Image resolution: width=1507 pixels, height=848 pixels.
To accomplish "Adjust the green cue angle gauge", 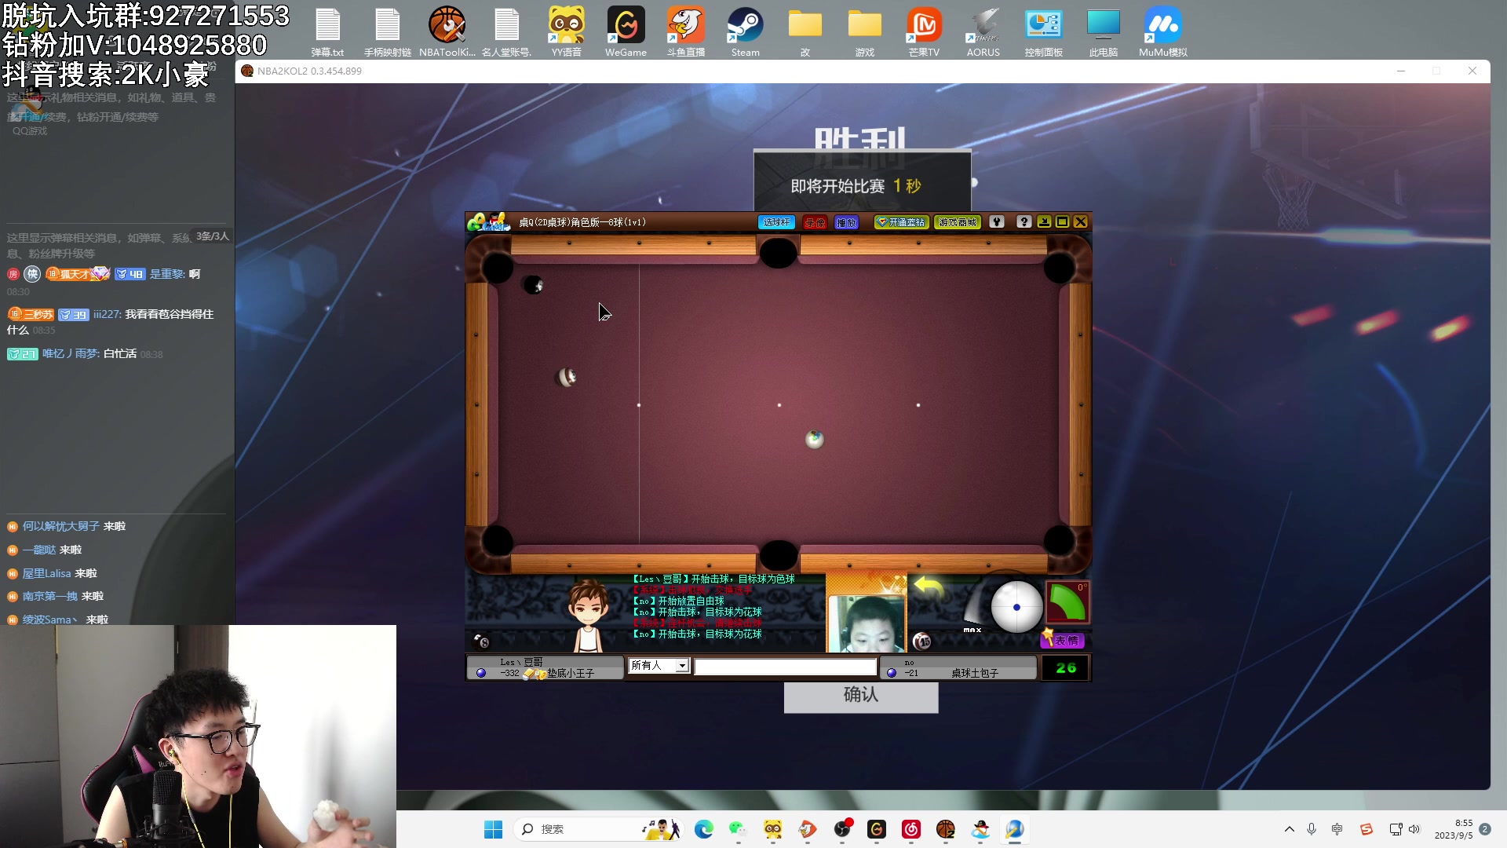I will (1067, 602).
